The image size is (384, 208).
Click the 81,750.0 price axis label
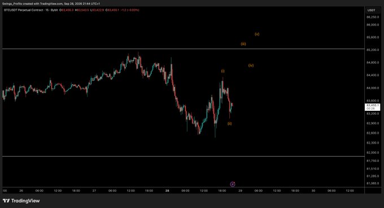click(373, 161)
